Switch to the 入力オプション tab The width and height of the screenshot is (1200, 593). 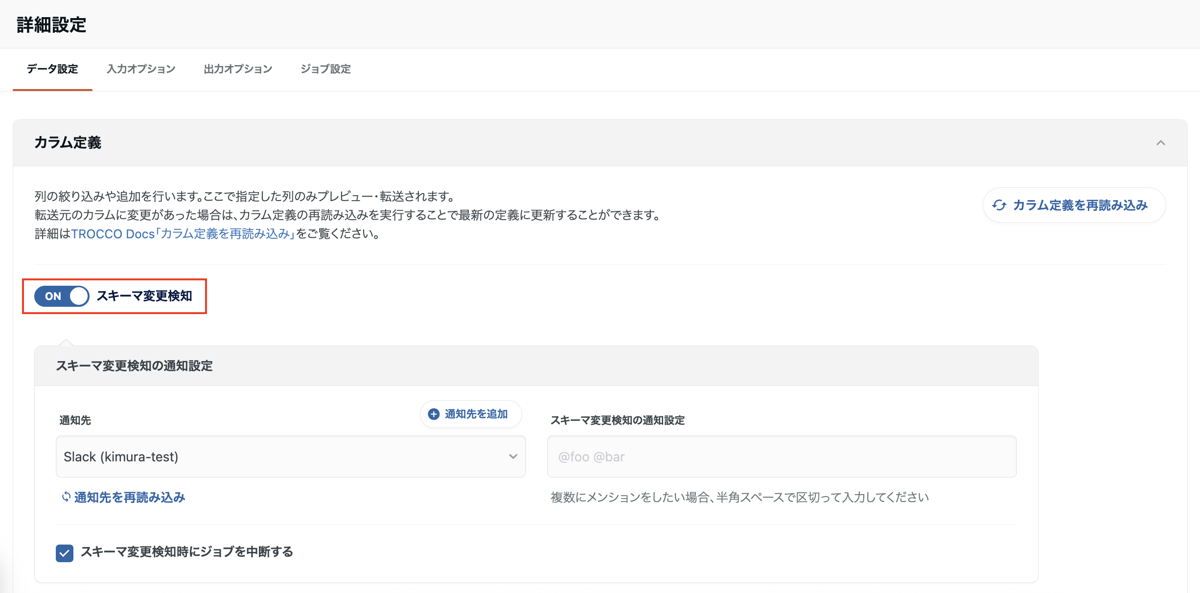pyautogui.click(x=141, y=69)
